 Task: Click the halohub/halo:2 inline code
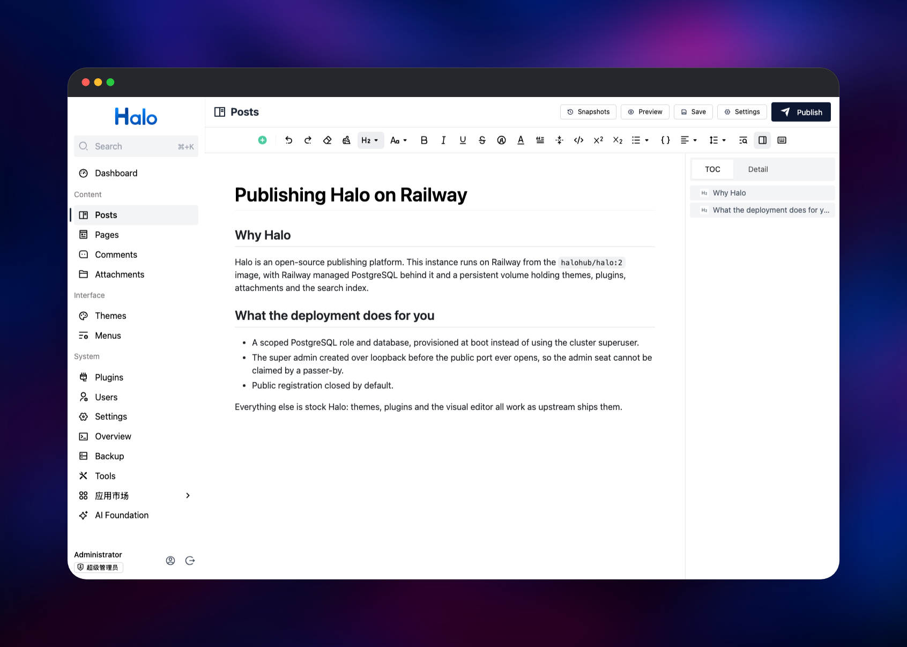[x=592, y=263]
